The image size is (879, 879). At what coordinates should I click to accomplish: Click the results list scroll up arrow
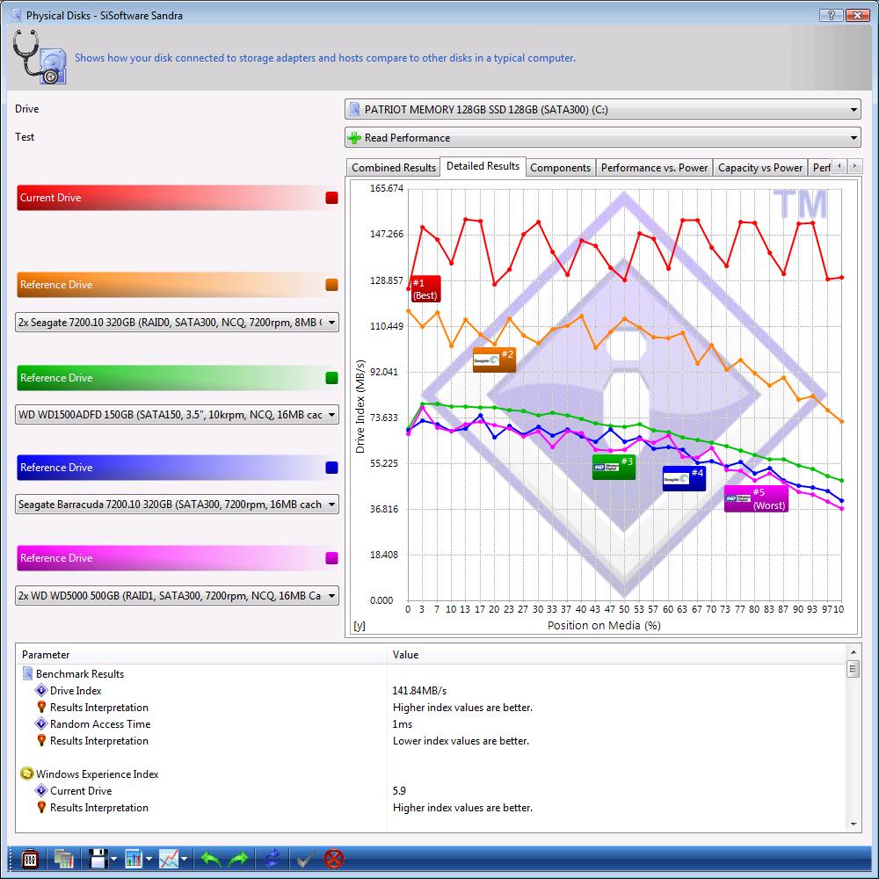854,652
